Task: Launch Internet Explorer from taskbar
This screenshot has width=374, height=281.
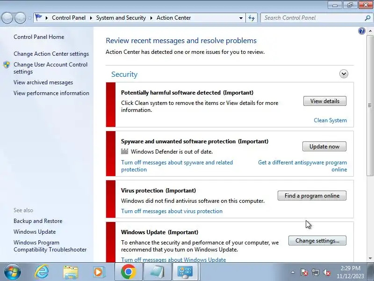Action: [42, 272]
